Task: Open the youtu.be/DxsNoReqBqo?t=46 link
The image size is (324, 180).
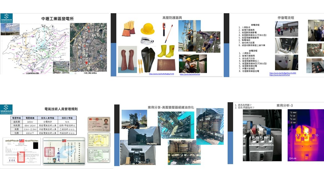Action: click(x=161, y=74)
